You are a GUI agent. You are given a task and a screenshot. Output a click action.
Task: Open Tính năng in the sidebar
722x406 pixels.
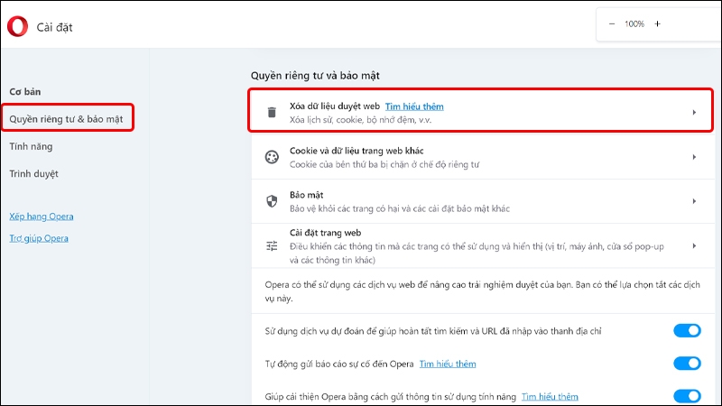tap(31, 146)
